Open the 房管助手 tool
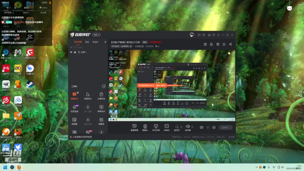Screen dimensions: 304x171 88,96
